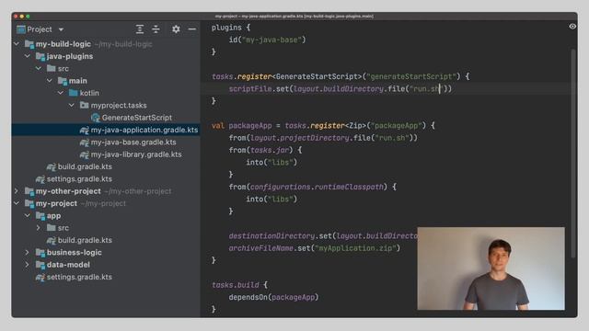Click the my-project folder icon

click(x=29, y=203)
